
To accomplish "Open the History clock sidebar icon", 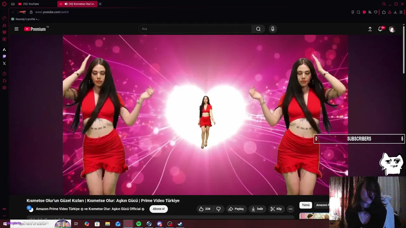I will (x=4, y=74).
